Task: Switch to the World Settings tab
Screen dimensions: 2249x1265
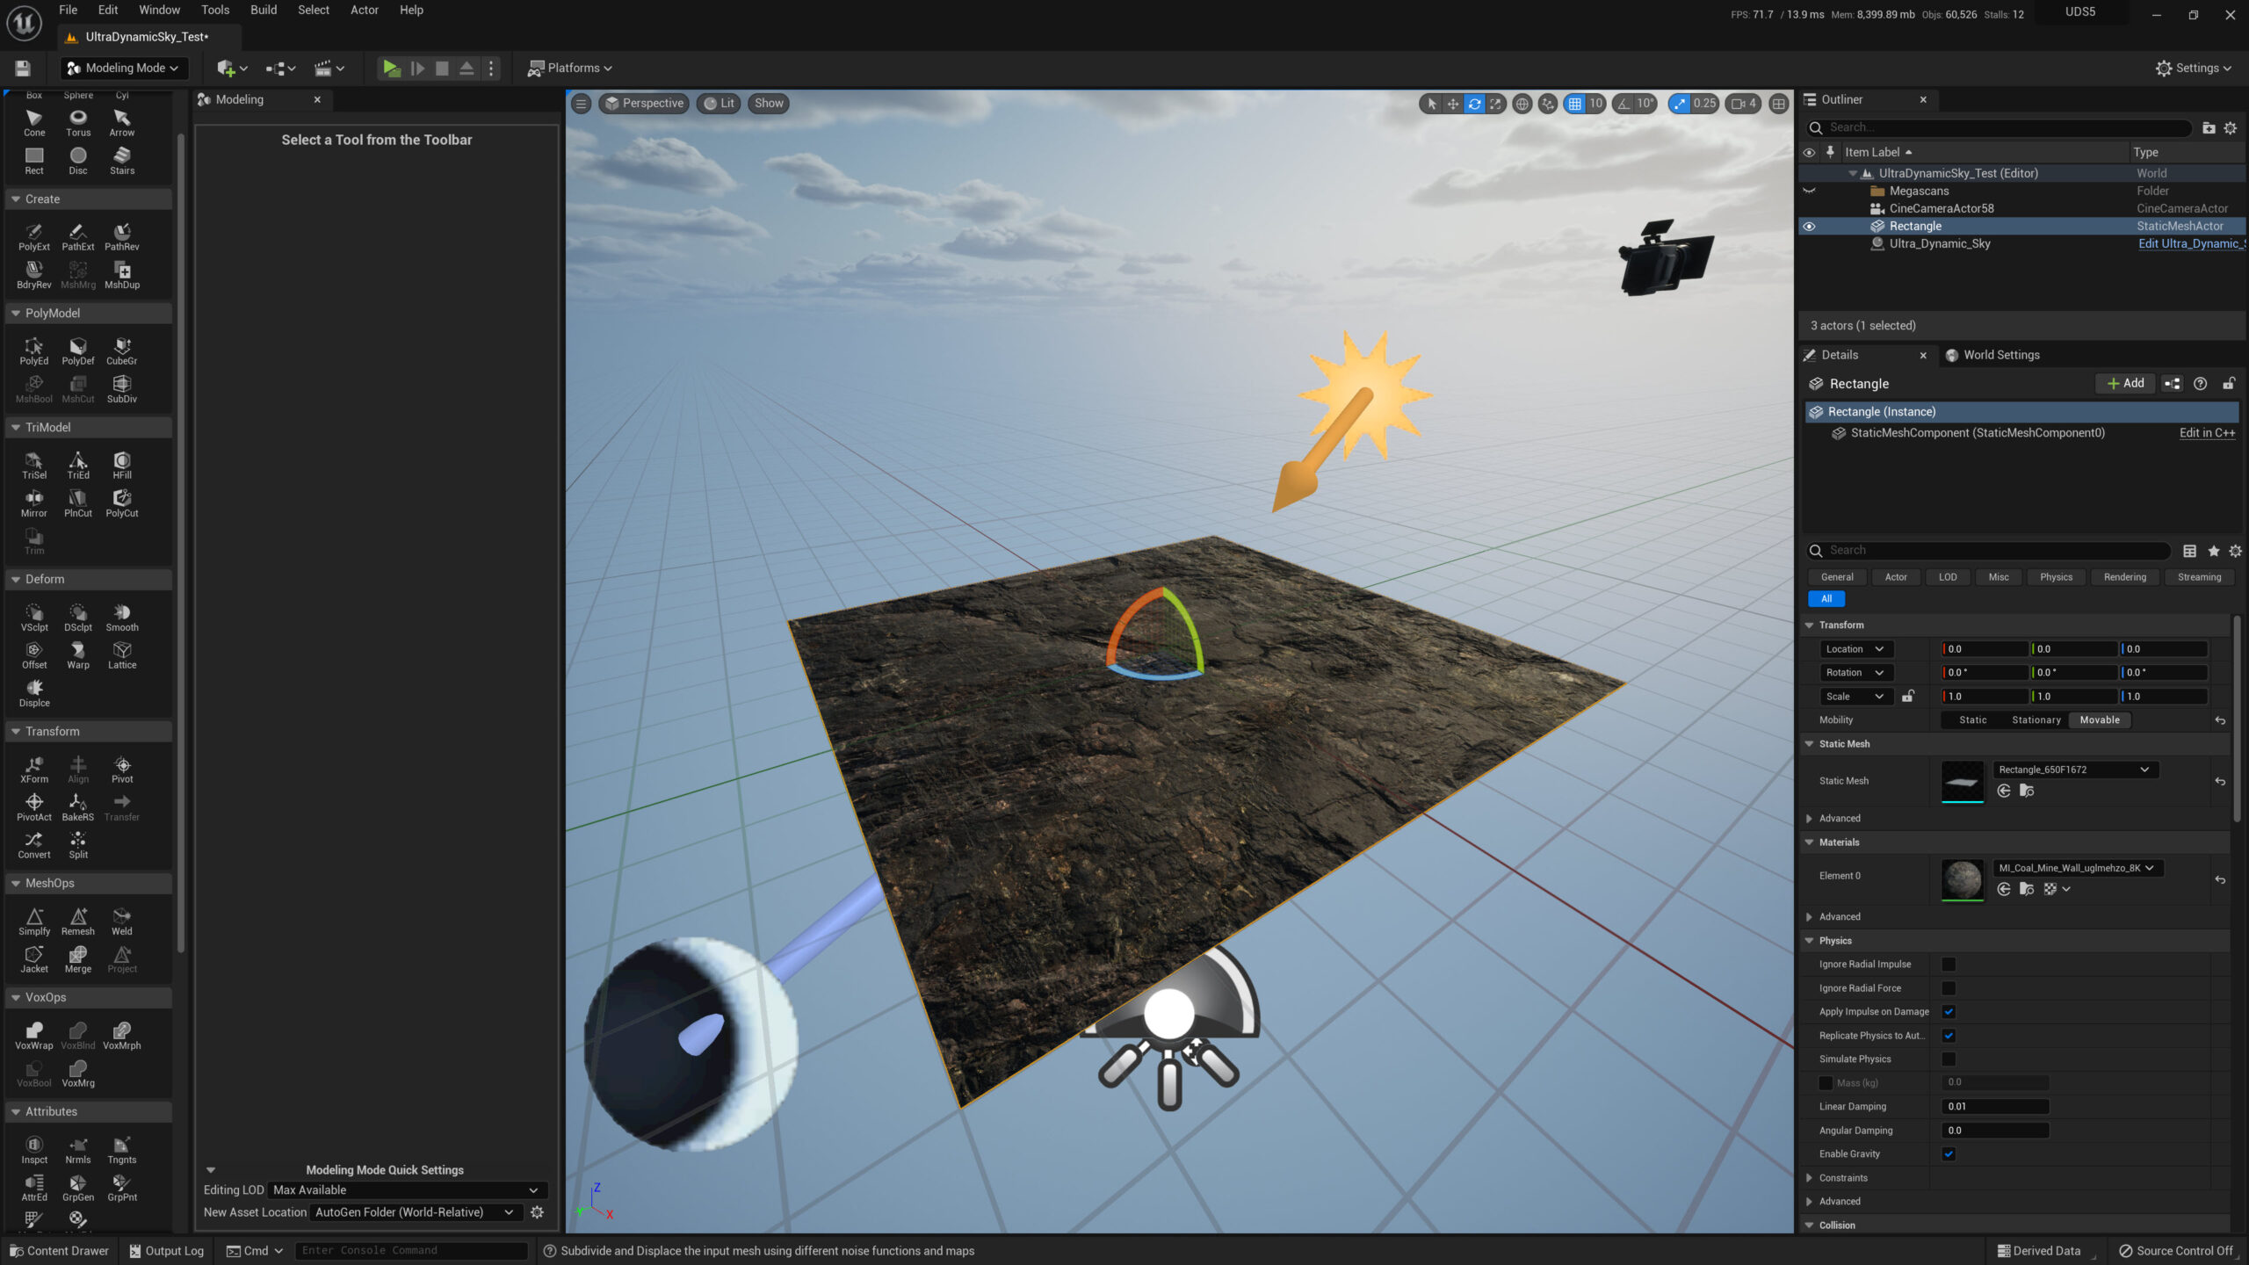Action: click(x=2001, y=355)
